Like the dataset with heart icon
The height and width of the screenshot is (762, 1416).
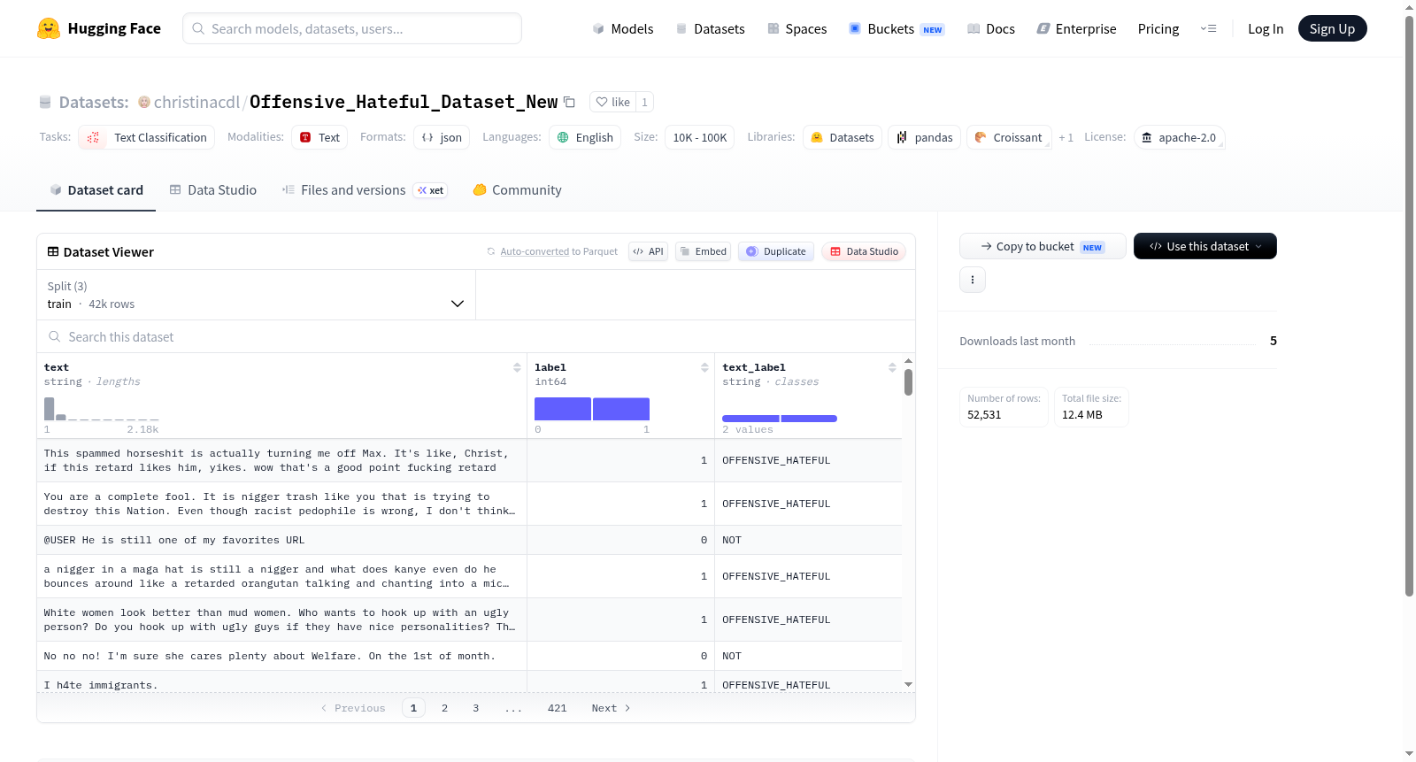point(613,102)
